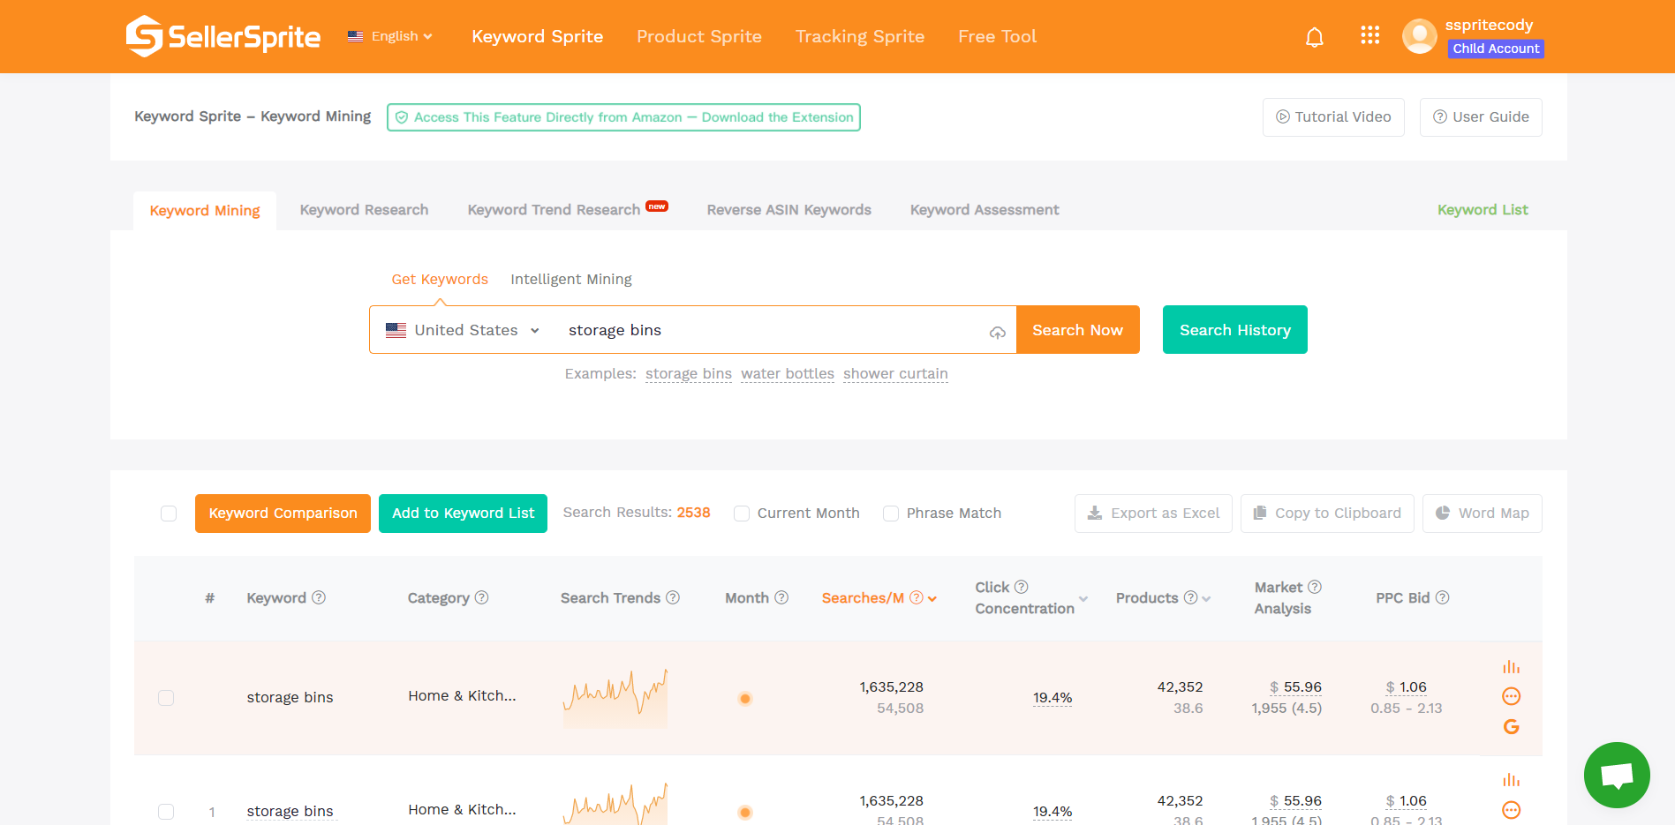Viewport: 1675px width, 825px height.
Task: Click the user avatar icon
Action: (1420, 36)
